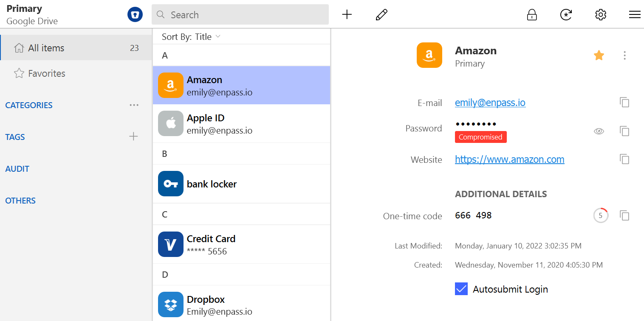
Task: Select the Amazon entry in the list
Action: pos(241,85)
